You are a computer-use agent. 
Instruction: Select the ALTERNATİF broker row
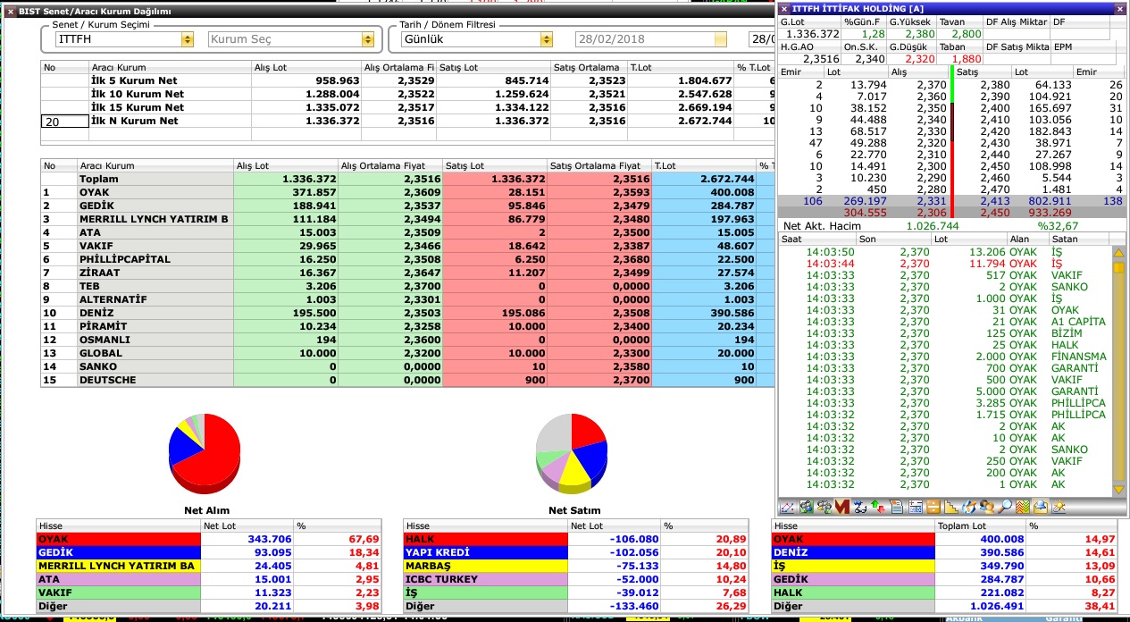coord(406,299)
